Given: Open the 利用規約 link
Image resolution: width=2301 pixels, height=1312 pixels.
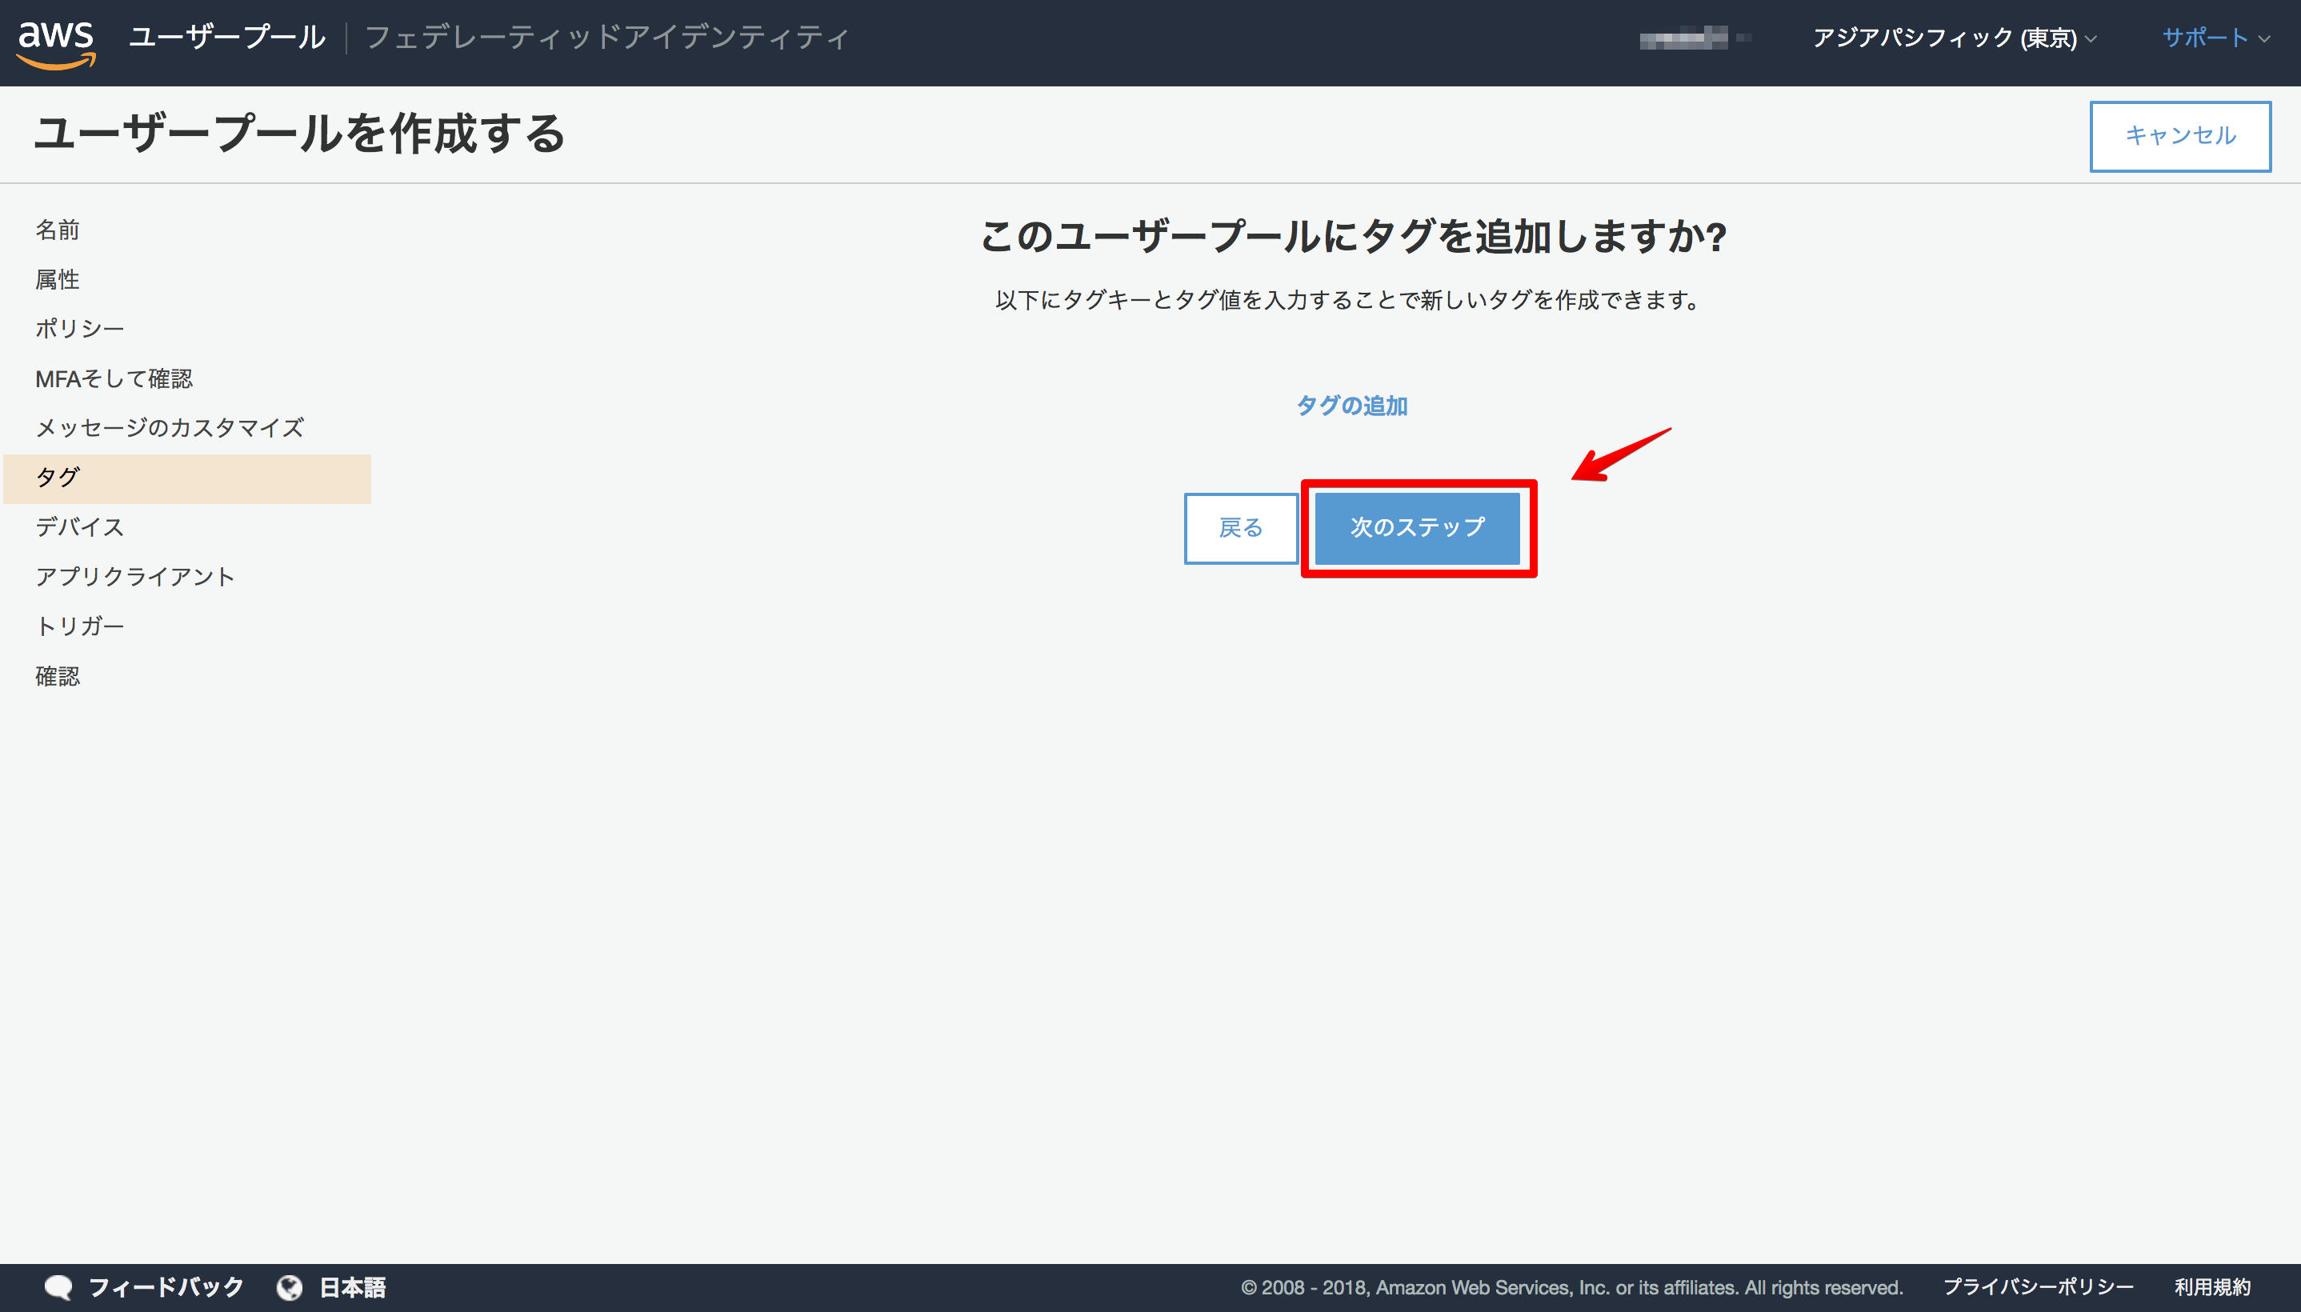Looking at the screenshot, I should pos(2213,1288).
